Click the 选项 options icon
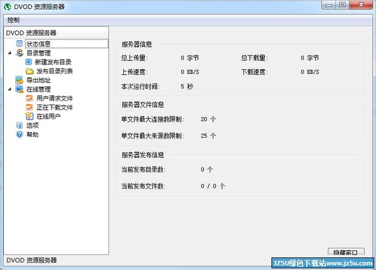The image size is (376, 270). 19,125
